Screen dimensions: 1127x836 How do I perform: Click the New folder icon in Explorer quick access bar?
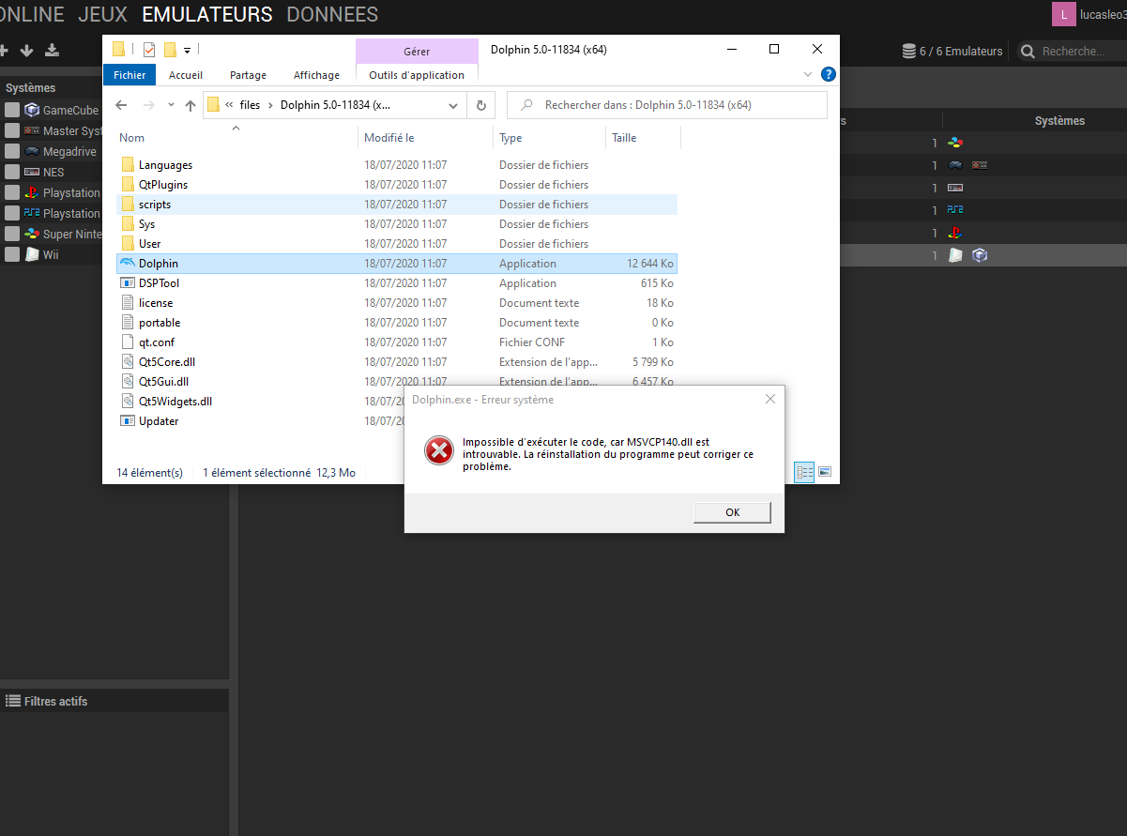pyautogui.click(x=170, y=50)
